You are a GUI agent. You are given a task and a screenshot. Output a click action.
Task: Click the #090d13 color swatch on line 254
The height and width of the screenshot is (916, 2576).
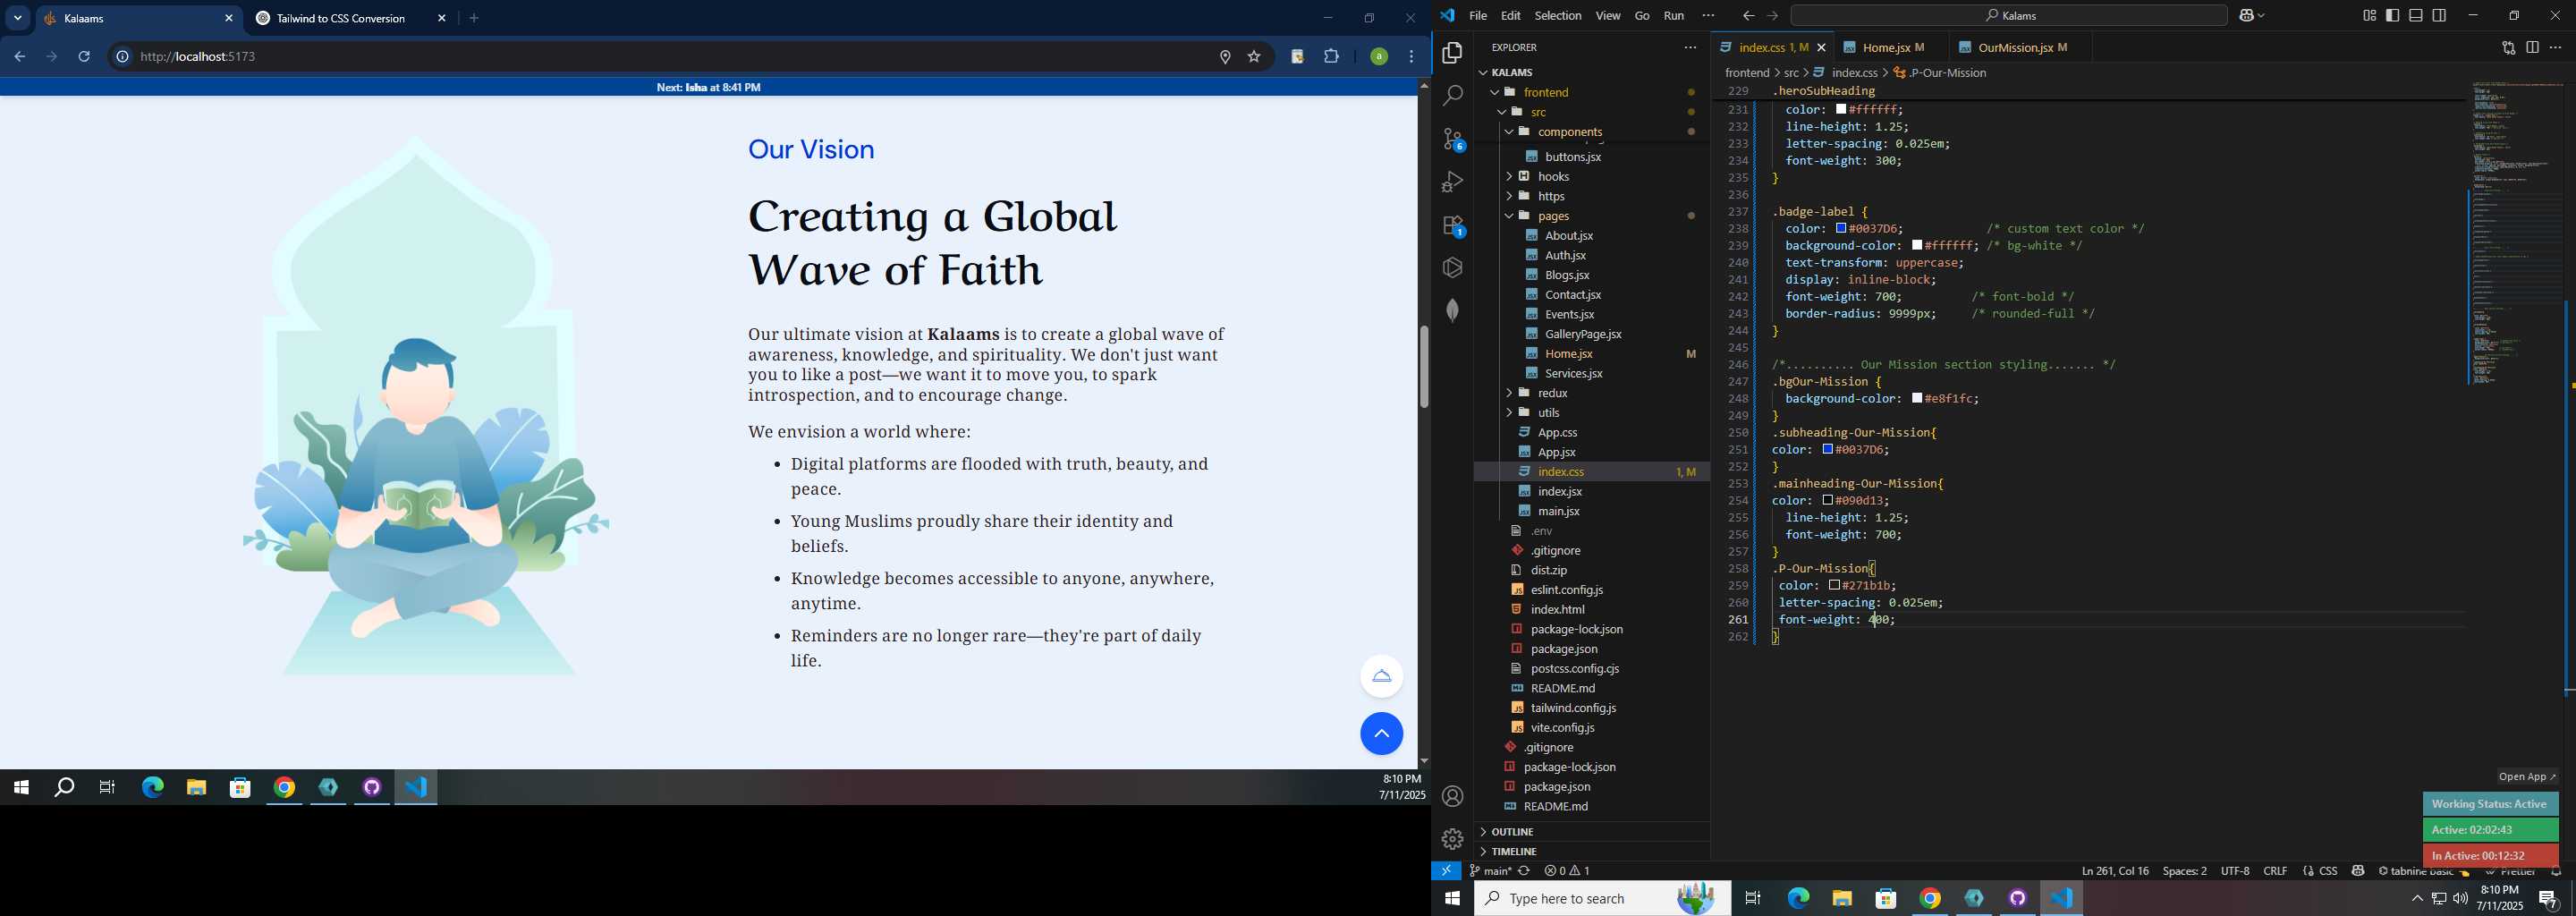click(x=1827, y=500)
